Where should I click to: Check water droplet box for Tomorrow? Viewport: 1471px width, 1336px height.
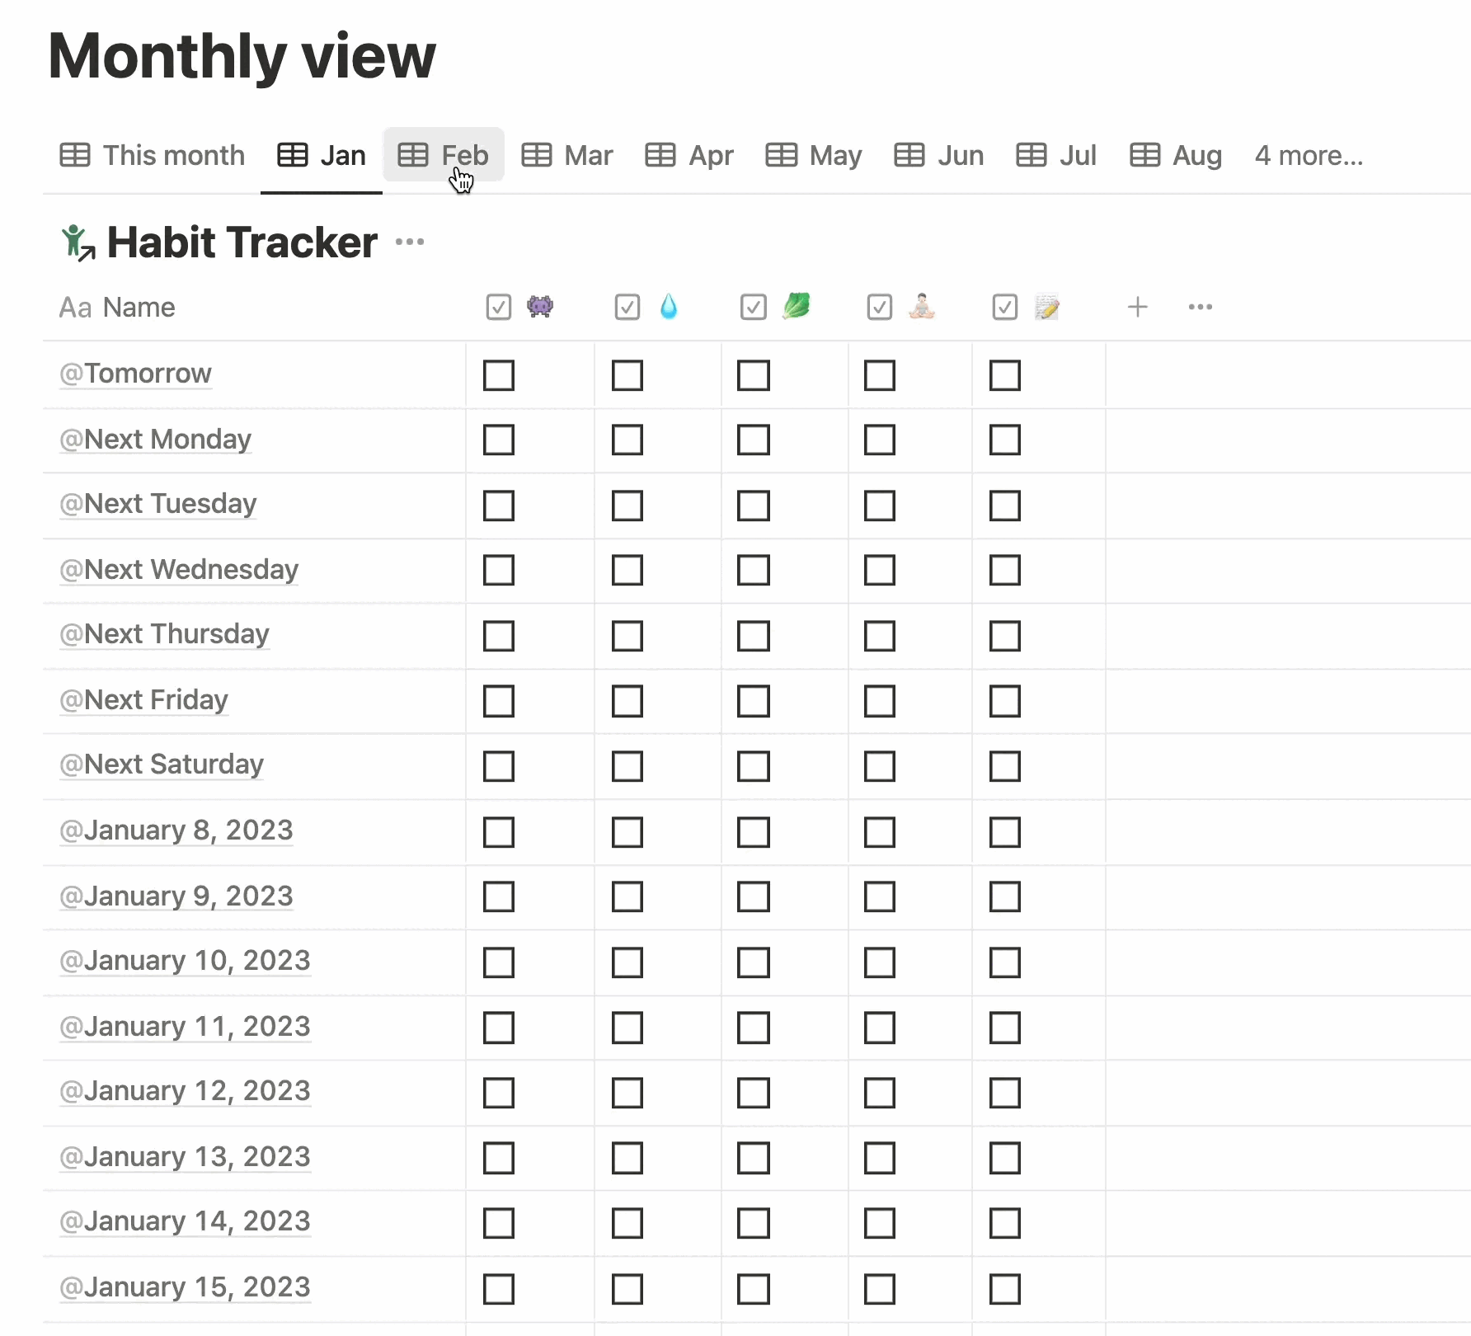(627, 375)
